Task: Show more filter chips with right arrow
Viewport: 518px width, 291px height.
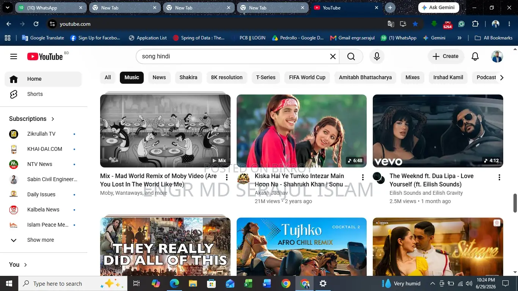Action: [x=502, y=77]
